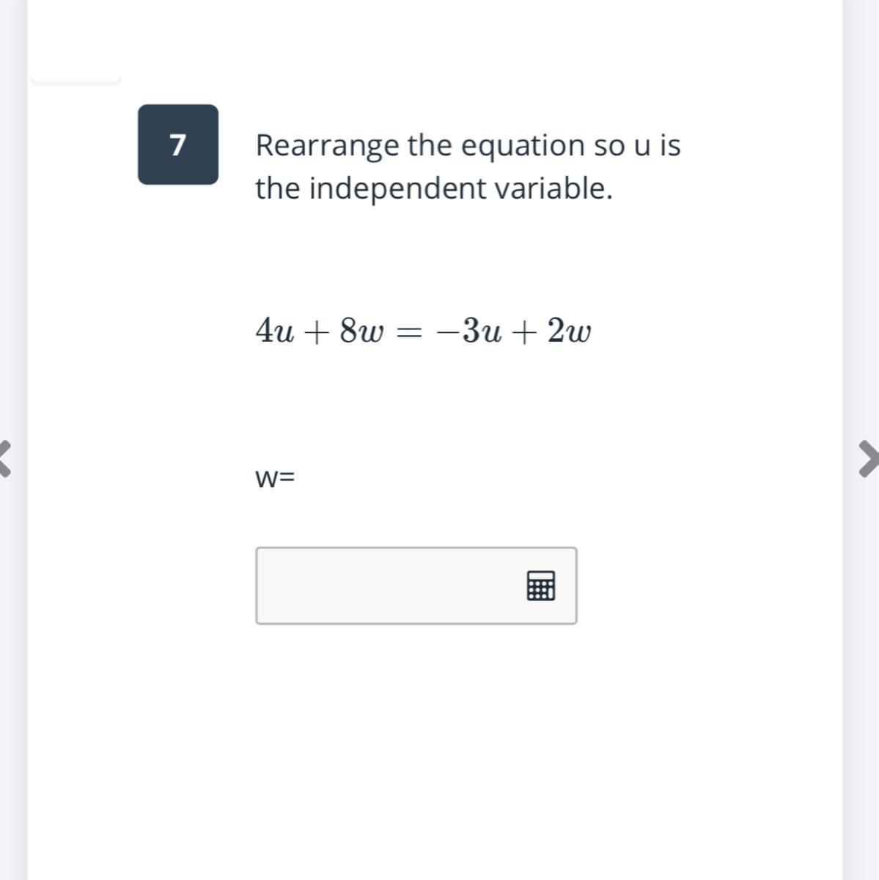Click the partial white tab at top left
The image size is (879, 880).
pos(76,76)
